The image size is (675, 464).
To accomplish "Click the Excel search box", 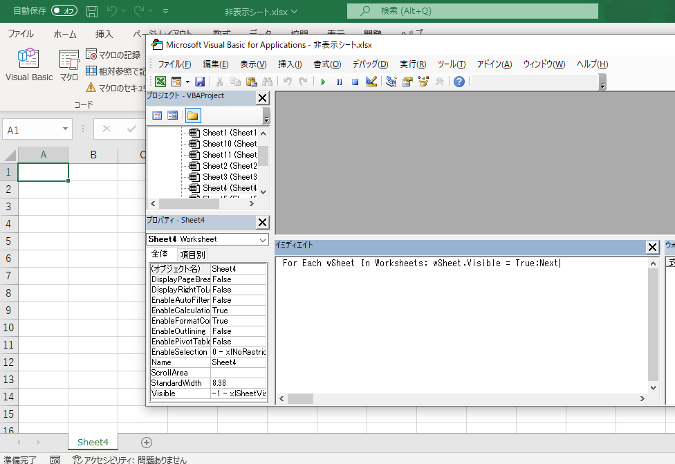I will point(472,11).
